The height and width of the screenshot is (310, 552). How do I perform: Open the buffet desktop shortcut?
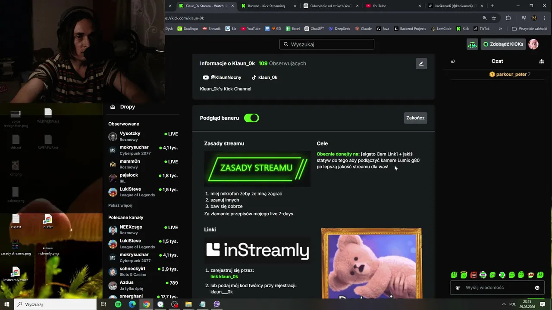(48, 222)
